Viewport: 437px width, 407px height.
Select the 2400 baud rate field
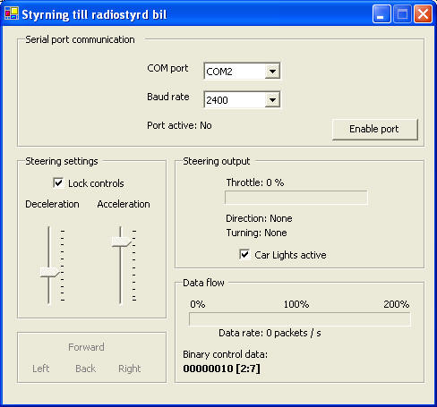[242, 100]
